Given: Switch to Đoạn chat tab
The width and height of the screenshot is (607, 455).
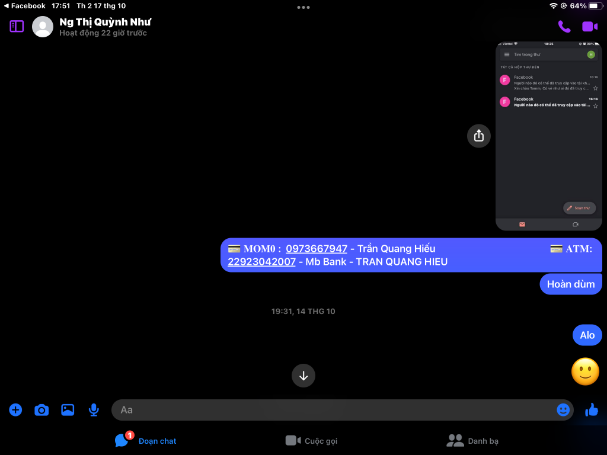Looking at the screenshot, I should point(146,440).
